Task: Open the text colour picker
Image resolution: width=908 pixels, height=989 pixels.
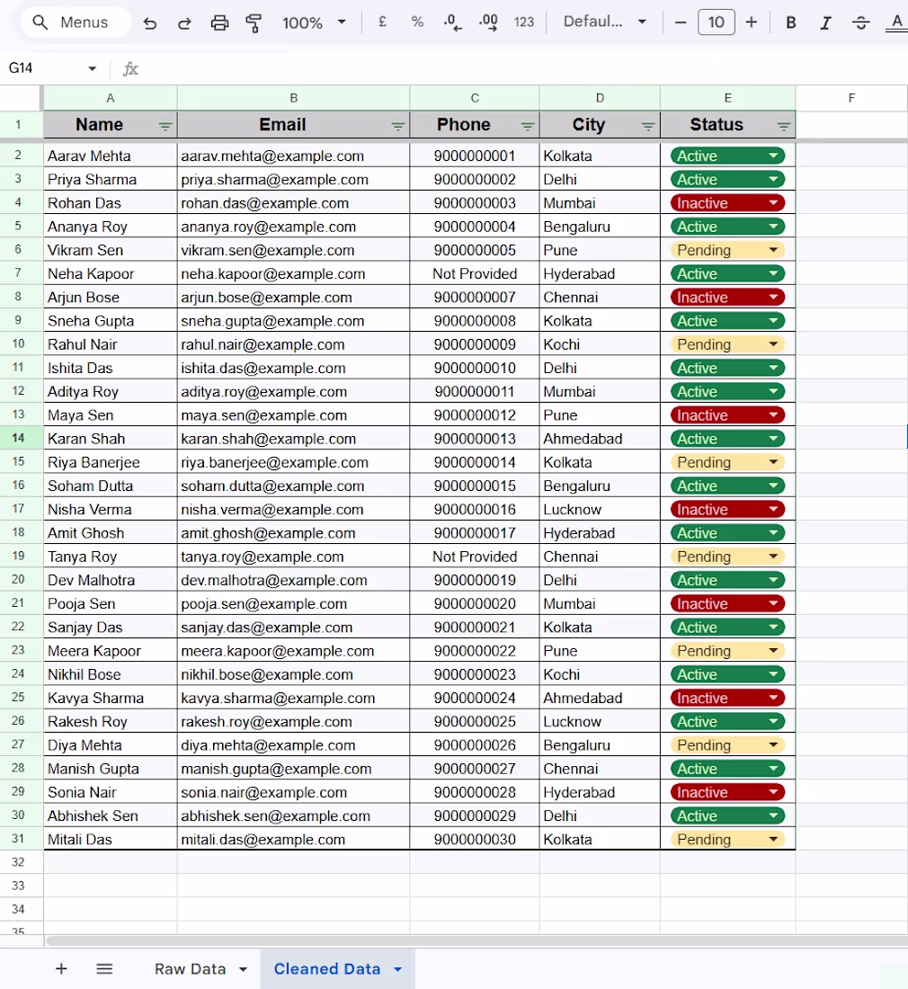Action: coord(896,22)
